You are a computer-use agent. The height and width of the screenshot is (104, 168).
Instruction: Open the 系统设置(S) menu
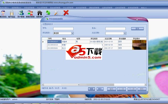[x=4, y=8]
